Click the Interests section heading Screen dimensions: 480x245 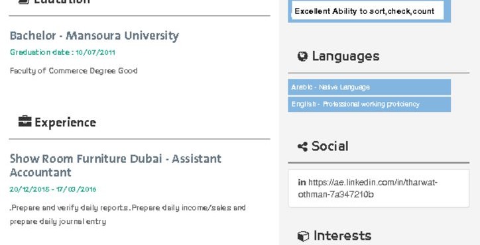coord(342,236)
